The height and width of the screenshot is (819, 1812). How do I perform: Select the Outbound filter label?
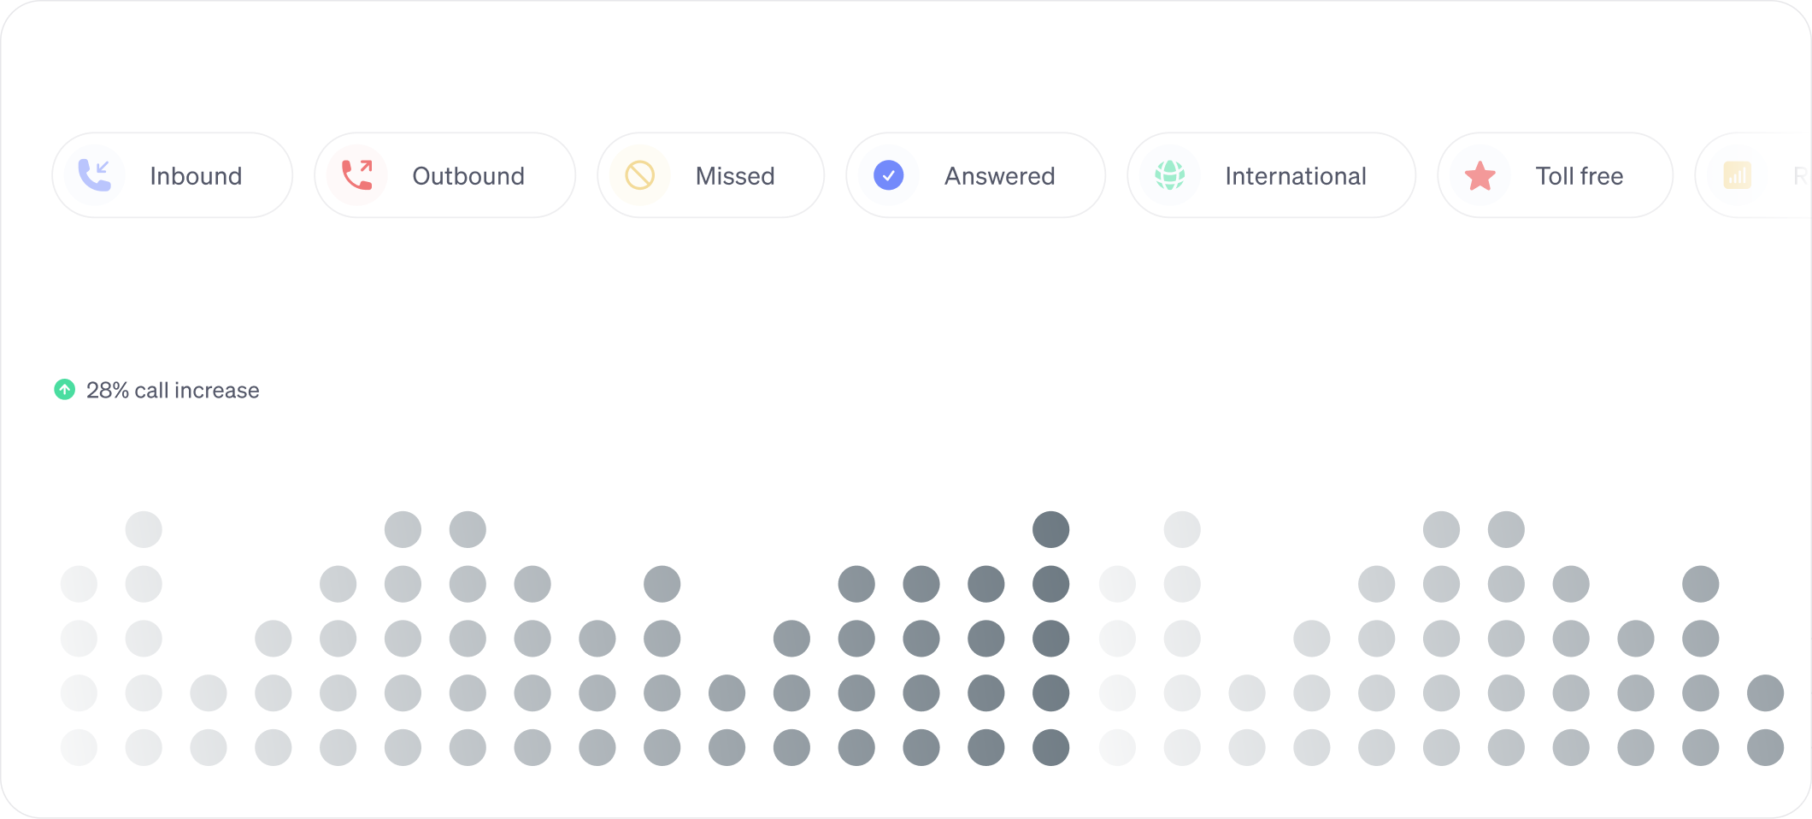pyautogui.click(x=468, y=176)
